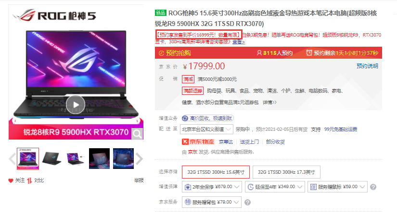397x218 pixels.
Task: Select second laptop thumbnail image
Action: [51, 159]
